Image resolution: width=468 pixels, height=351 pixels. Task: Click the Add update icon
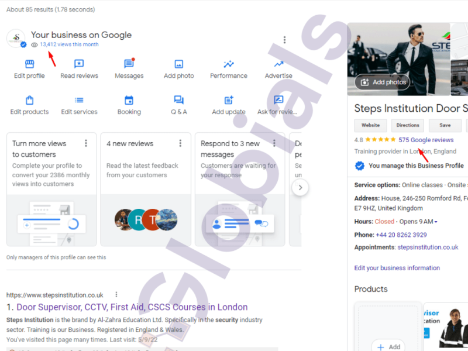coord(229,100)
